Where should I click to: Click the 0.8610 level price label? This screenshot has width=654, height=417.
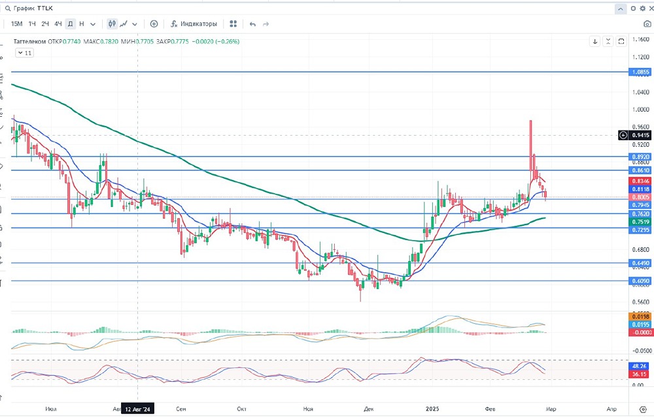click(x=641, y=170)
